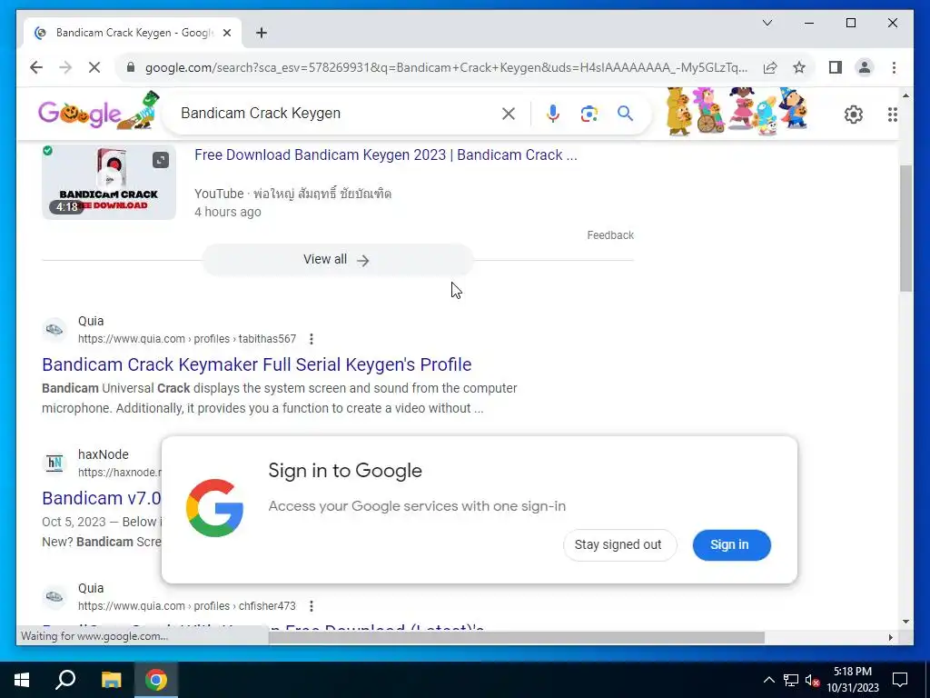
Task: Expand the video preview icon on thumbnail
Action: tap(160, 160)
